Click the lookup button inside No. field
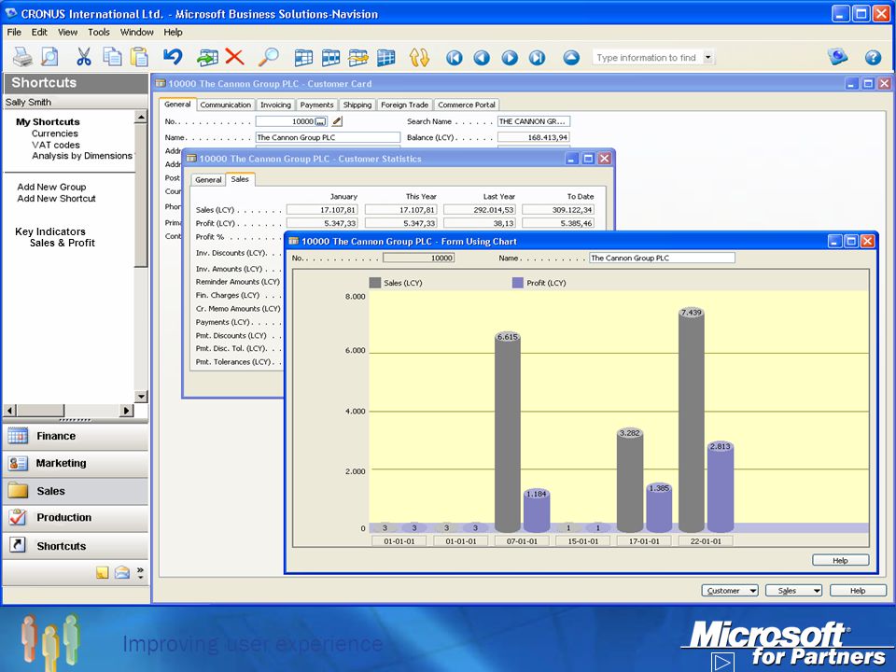The image size is (896, 672). tap(320, 121)
